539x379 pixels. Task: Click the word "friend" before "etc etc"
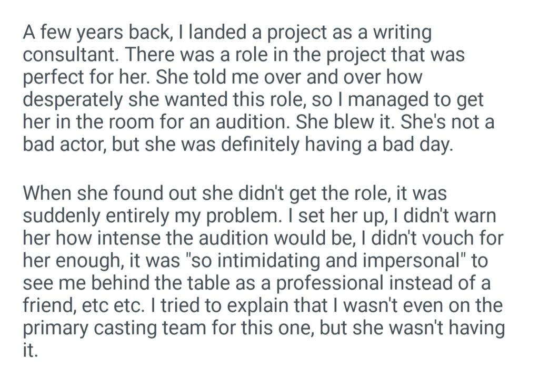(51, 305)
